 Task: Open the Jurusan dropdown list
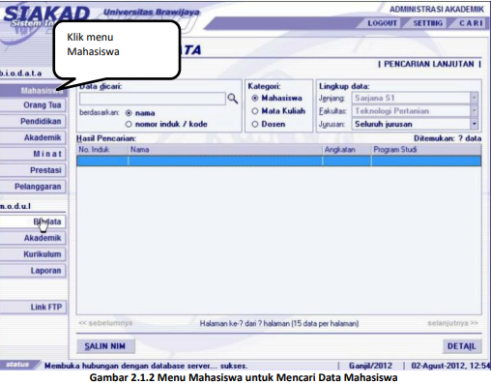pos(474,124)
